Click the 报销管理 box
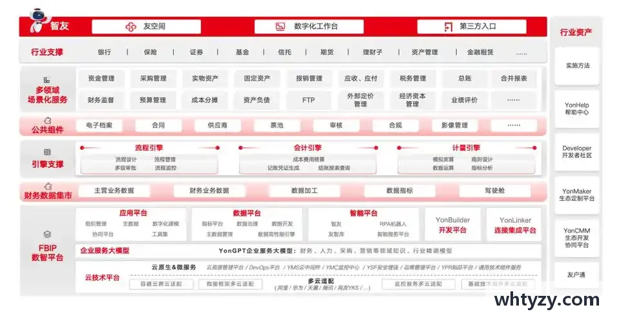 coord(309,78)
